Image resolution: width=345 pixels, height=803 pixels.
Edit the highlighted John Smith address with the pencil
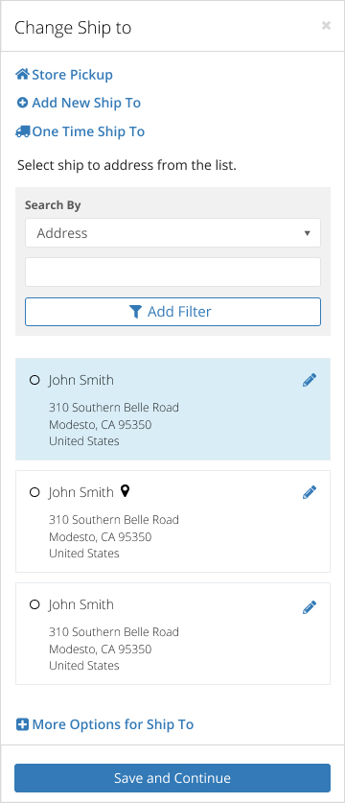pyautogui.click(x=310, y=380)
